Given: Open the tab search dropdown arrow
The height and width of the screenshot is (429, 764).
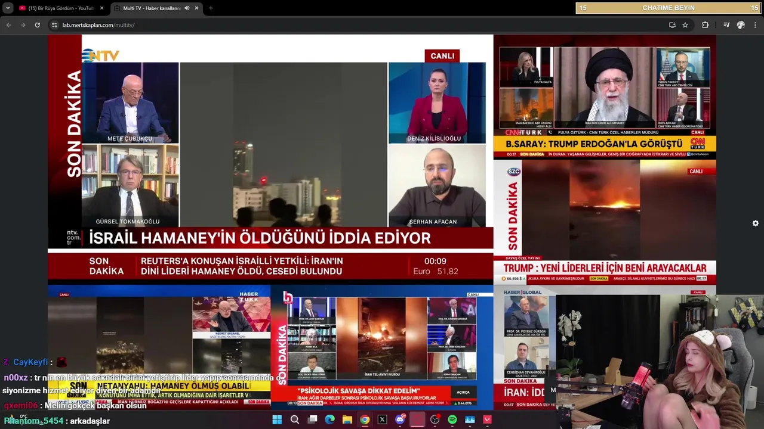Looking at the screenshot, I should pyautogui.click(x=8, y=8).
